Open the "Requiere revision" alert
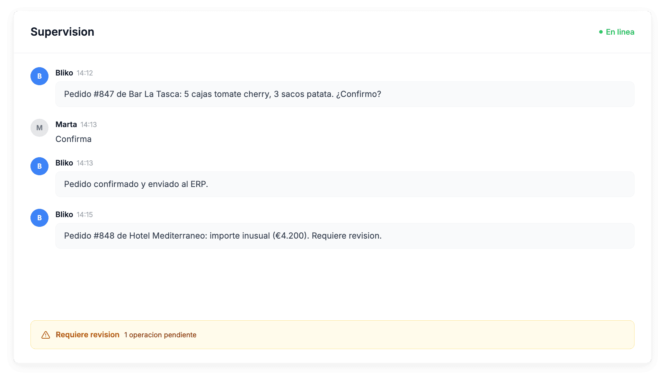 (87, 335)
